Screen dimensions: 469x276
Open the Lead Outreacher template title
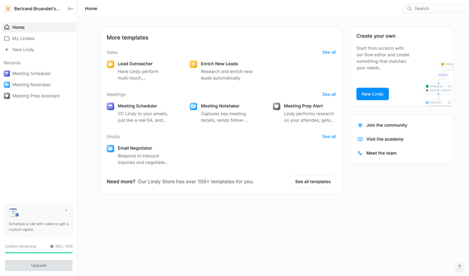(135, 64)
